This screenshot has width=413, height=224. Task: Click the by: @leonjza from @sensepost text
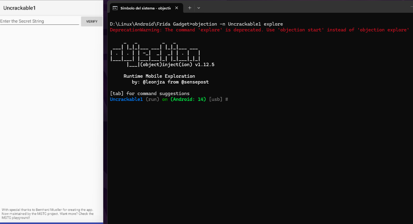coord(170,82)
